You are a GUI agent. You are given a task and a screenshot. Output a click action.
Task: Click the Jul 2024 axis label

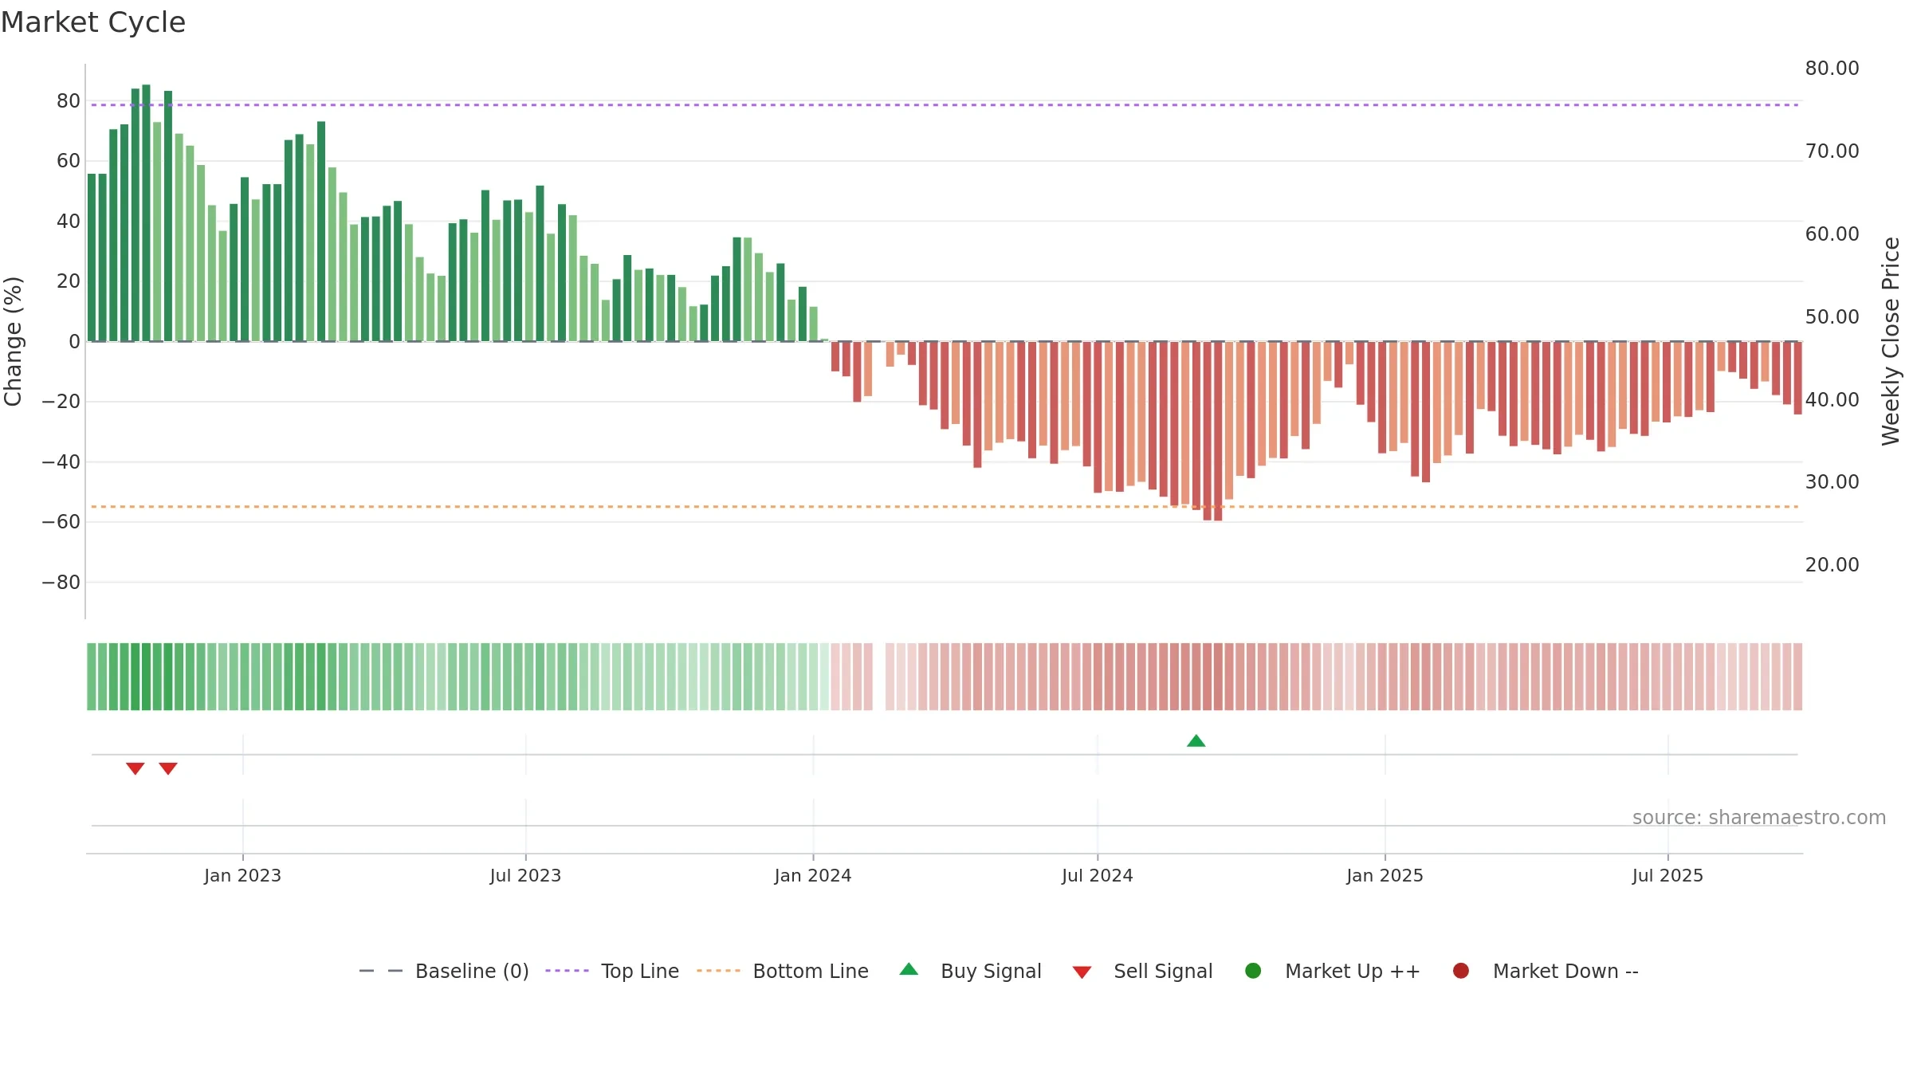pyautogui.click(x=1098, y=876)
